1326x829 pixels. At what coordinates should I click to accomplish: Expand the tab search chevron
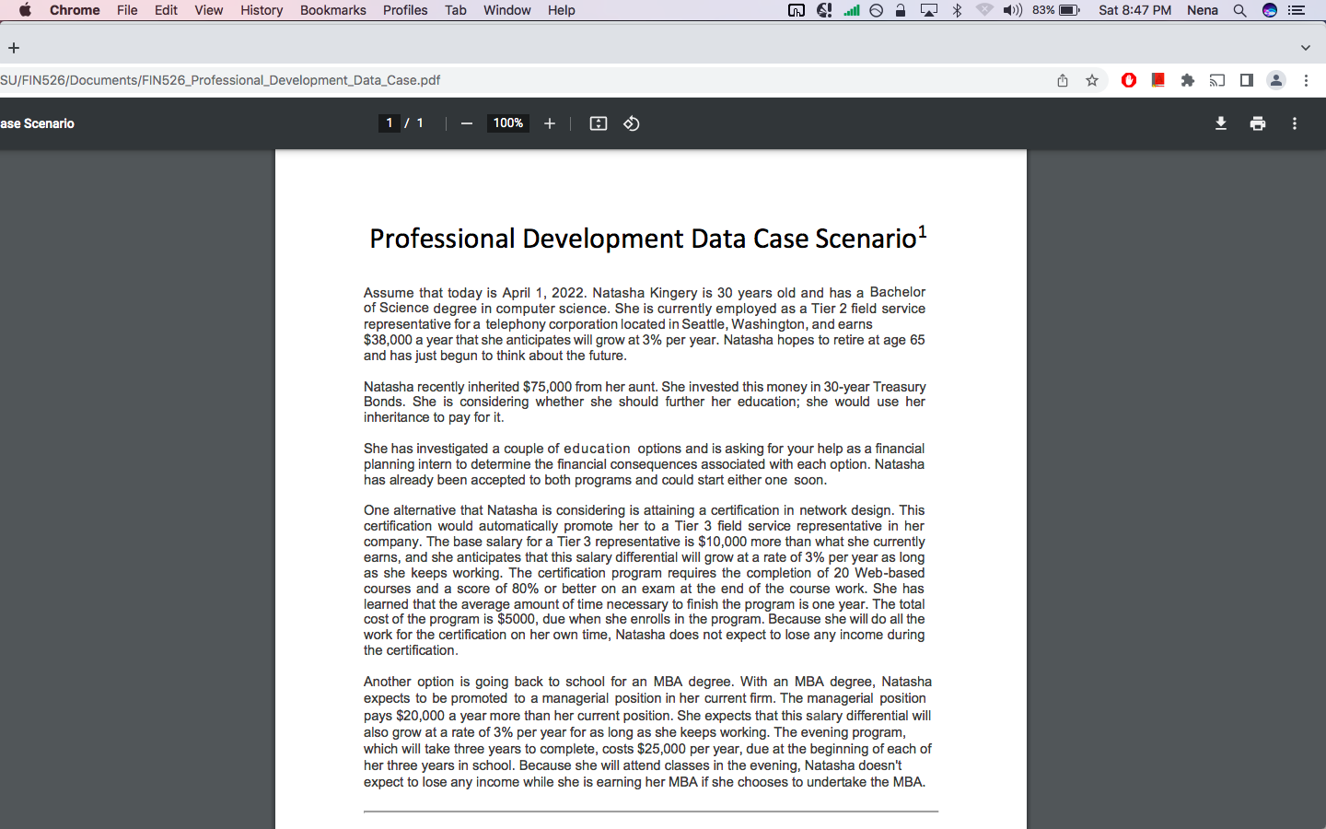point(1306,48)
